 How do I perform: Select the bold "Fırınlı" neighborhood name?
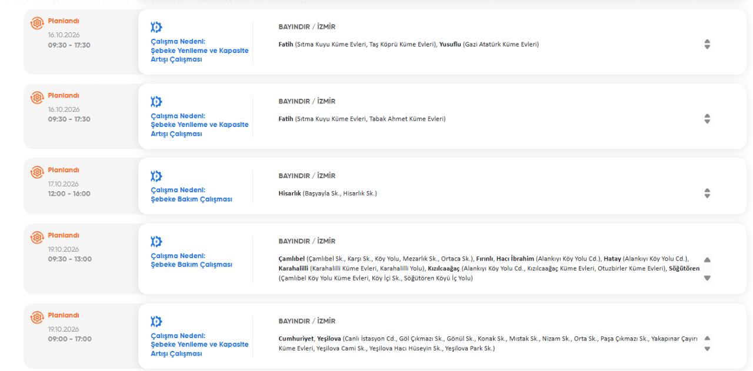click(x=484, y=259)
